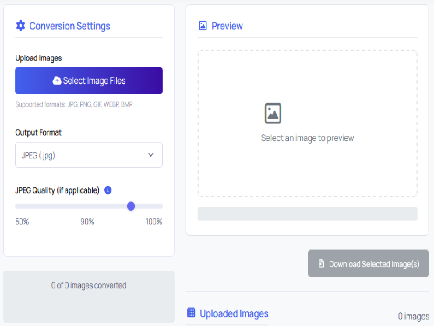
Task: Click the 'Select an image to preview' text
Action: 307,138
